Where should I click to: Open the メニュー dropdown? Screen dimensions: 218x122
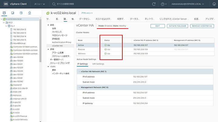click(40, 4)
